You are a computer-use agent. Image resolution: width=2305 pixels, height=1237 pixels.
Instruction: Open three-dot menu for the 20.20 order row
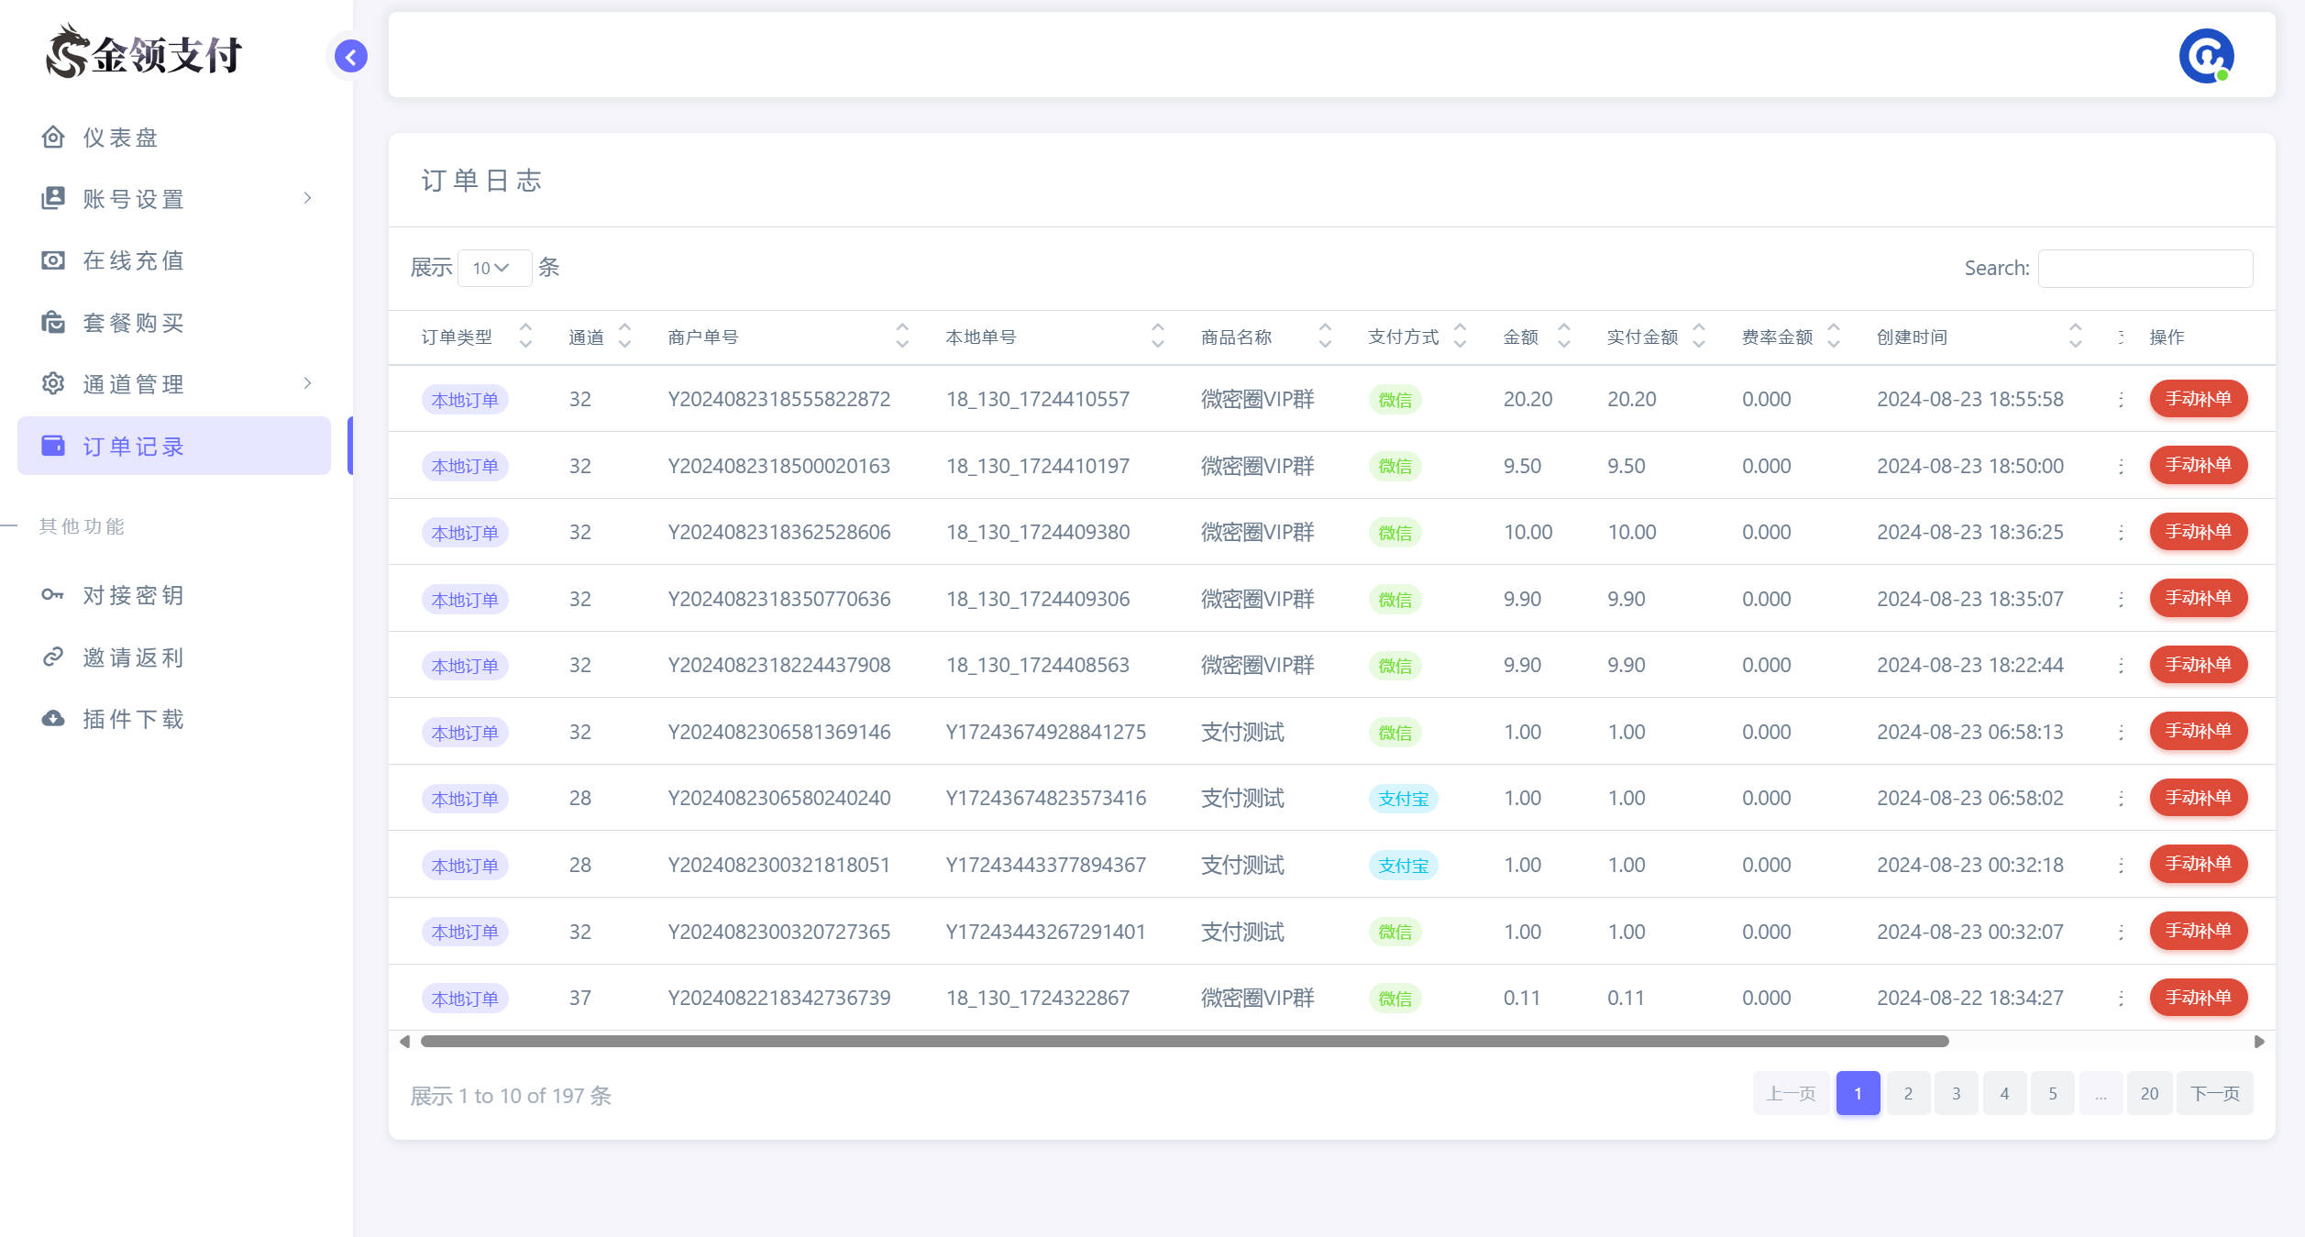point(2121,400)
